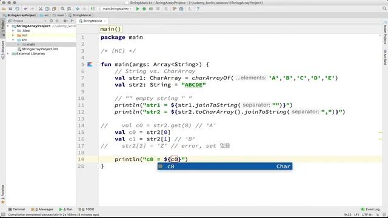Click the Find magnifier icon
The height and width of the screenshot is (218, 388).
point(62,8)
